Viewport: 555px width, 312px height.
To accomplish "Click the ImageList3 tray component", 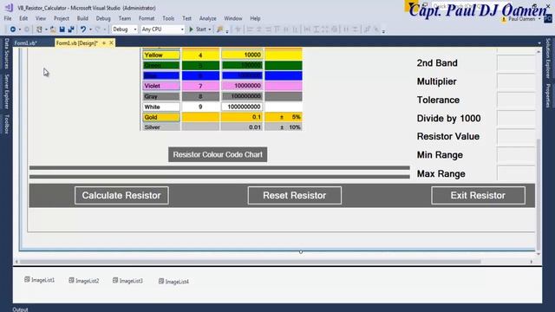I will [x=127, y=281].
